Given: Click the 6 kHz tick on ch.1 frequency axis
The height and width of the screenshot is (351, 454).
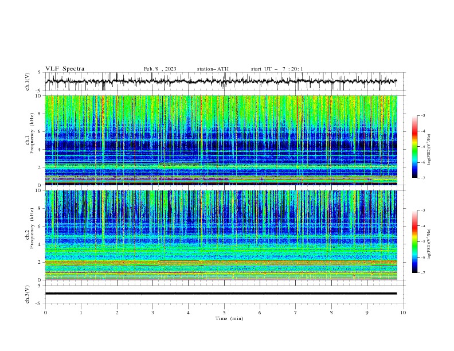Looking at the screenshot, I should [x=40, y=131].
